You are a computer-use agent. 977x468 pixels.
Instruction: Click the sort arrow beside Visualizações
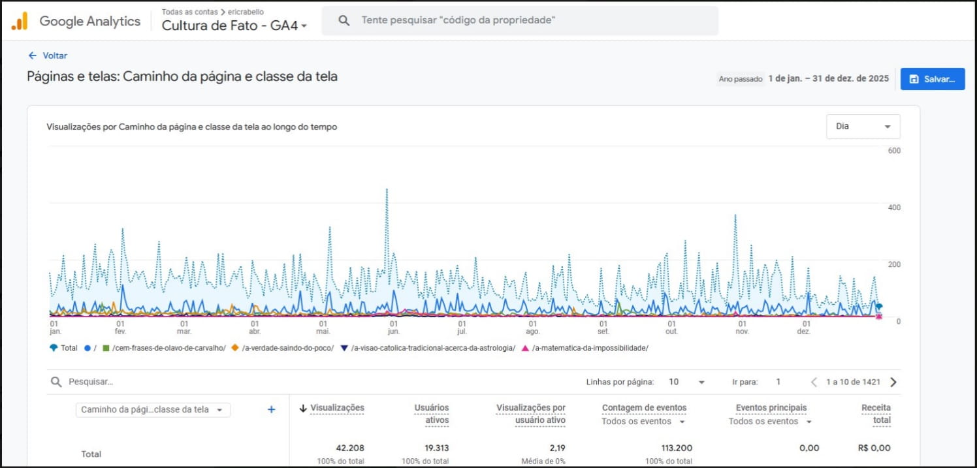pos(303,408)
